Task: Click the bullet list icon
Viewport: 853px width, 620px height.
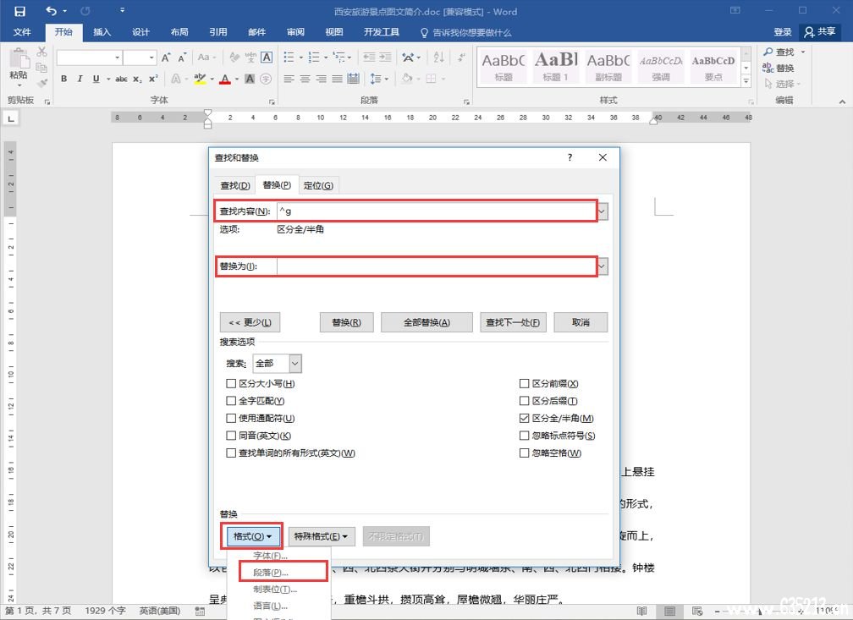Action: pos(289,58)
